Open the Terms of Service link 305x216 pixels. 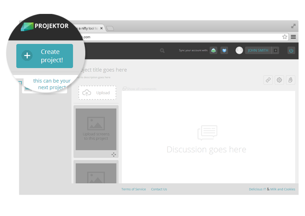[134, 189]
